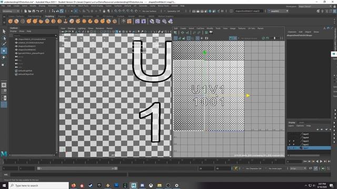The height and width of the screenshot is (189, 337).
Task: Open the Channels menu in the Channel Box
Action: pos(292,31)
